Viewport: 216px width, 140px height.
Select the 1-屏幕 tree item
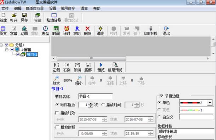[26, 50]
